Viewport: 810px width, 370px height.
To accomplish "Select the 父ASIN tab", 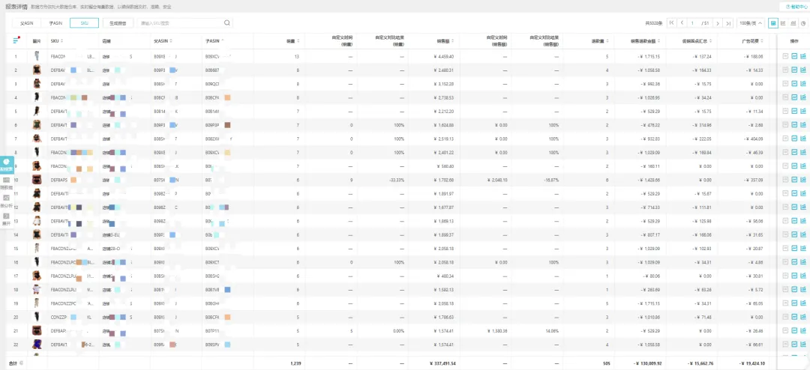I will (x=27, y=22).
